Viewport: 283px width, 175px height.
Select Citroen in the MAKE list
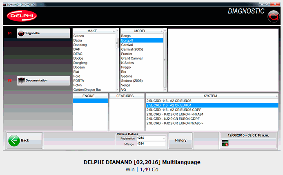[x=94, y=36]
